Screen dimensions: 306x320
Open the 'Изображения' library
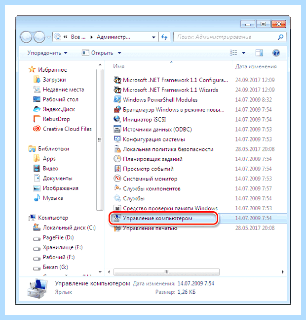[56, 188]
